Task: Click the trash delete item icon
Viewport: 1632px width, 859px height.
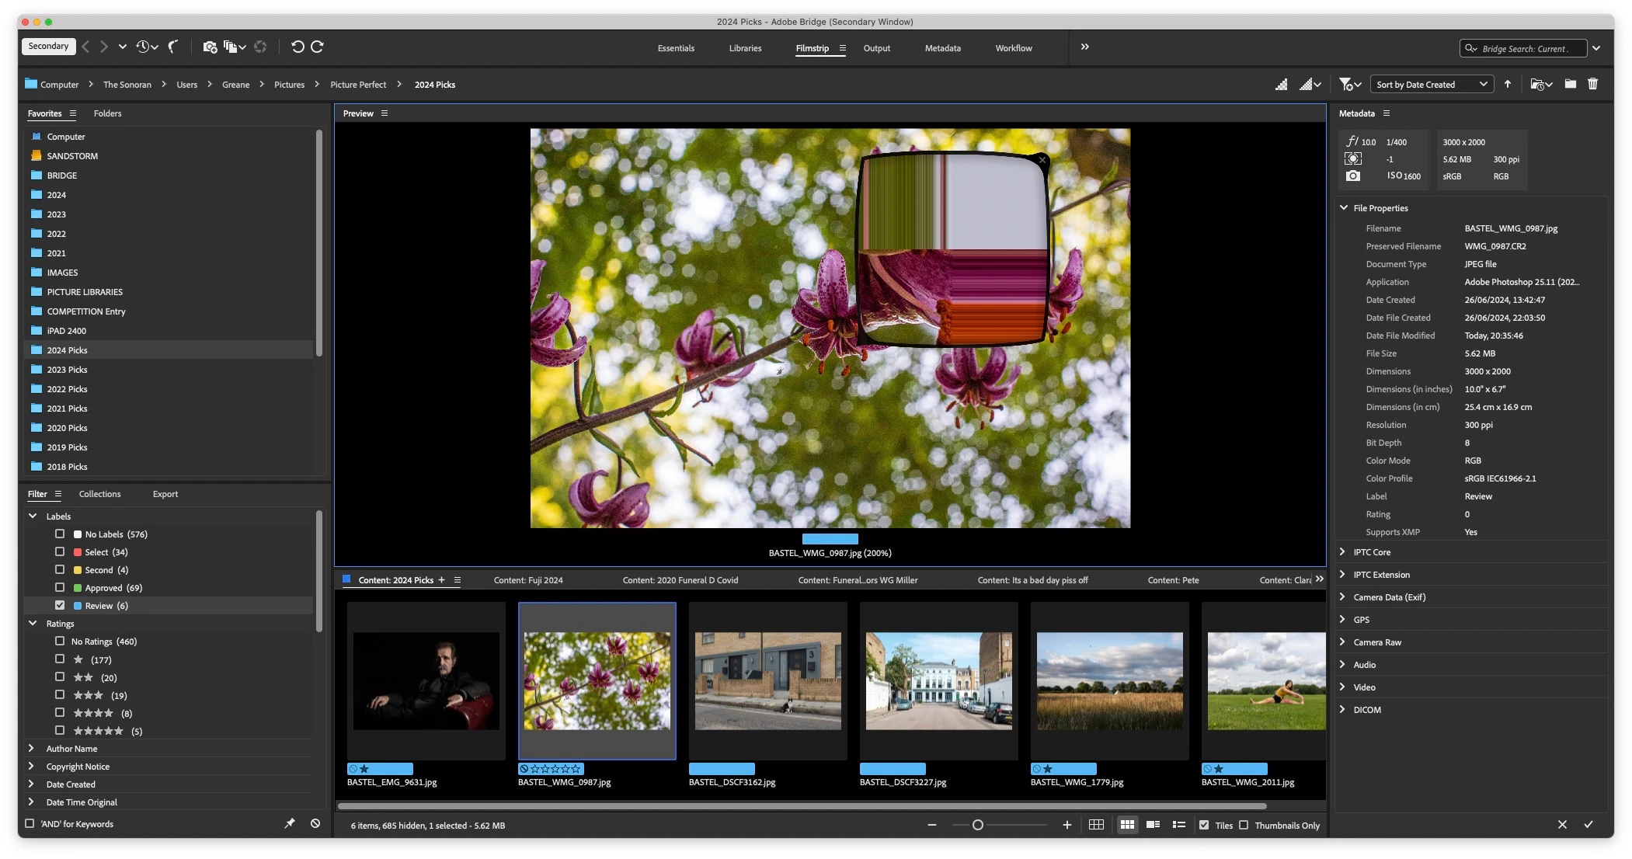Action: click(1592, 84)
